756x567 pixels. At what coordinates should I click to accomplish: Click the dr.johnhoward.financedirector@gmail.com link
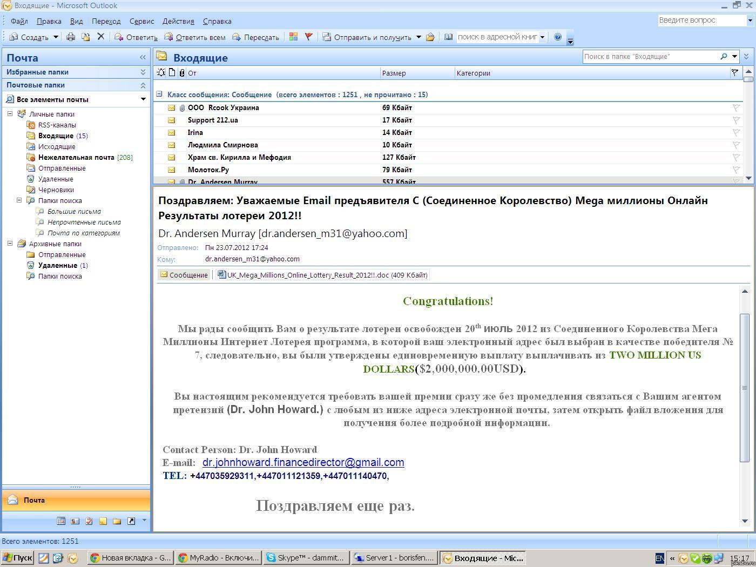303,462
